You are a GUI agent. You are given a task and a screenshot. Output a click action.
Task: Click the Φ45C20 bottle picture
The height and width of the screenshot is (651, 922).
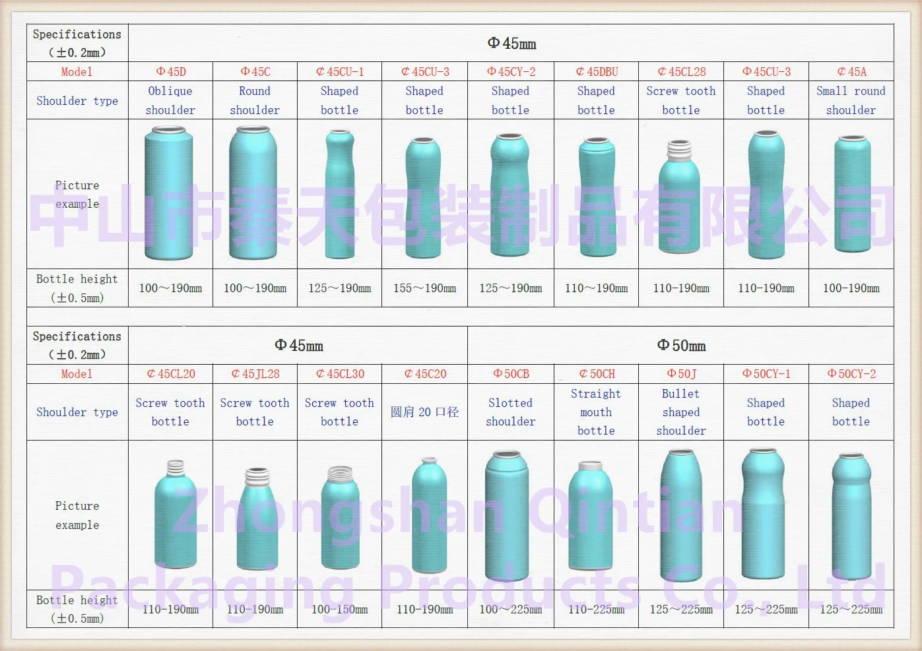tap(424, 516)
